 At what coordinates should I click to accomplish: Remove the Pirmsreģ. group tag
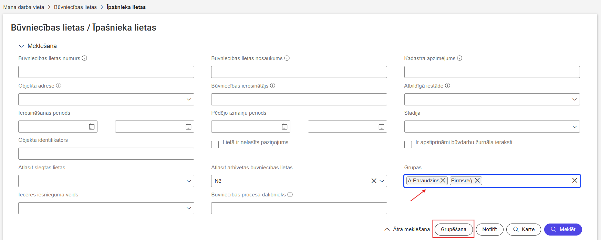point(477,181)
